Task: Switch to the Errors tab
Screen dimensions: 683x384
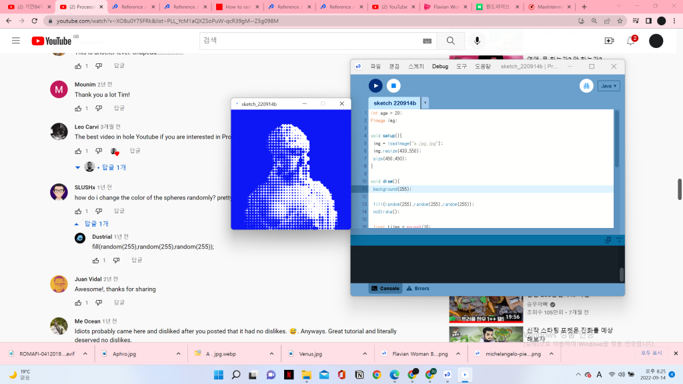Action: click(x=418, y=288)
